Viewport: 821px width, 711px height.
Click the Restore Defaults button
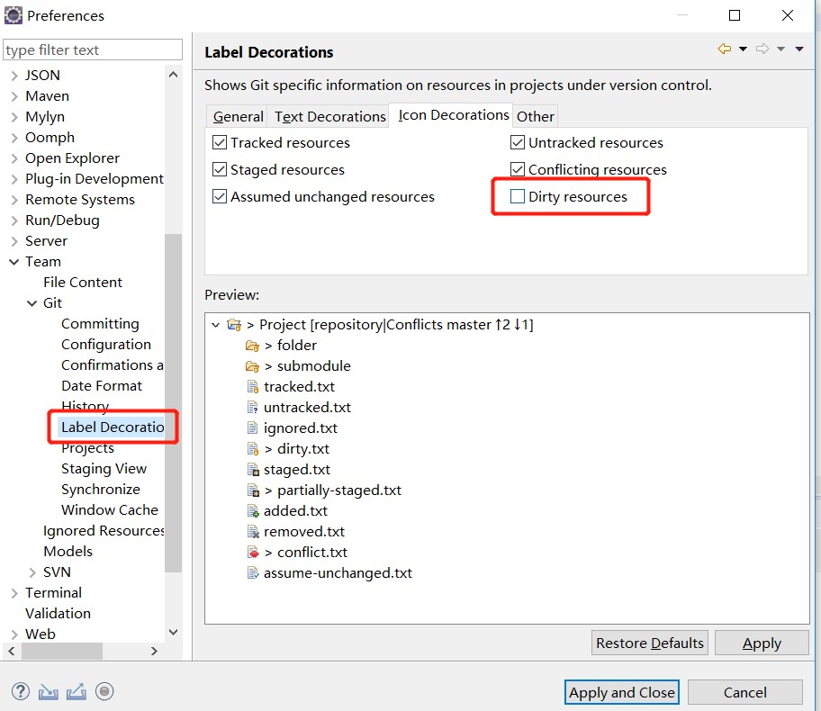point(649,643)
